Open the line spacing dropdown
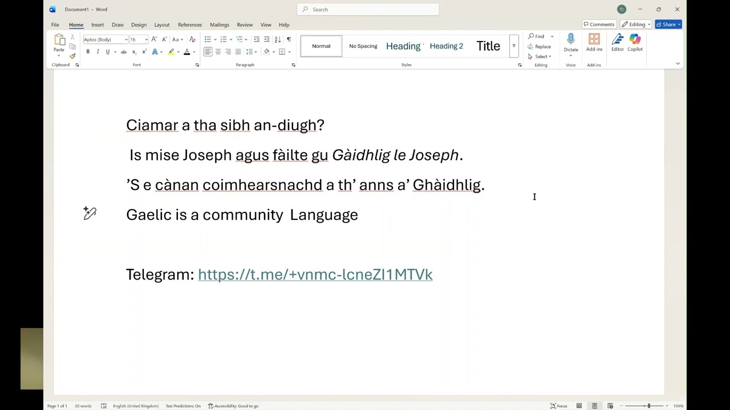The image size is (730, 410). (251, 52)
